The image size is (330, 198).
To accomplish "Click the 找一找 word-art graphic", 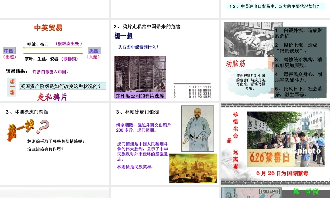I will point(20,130).
